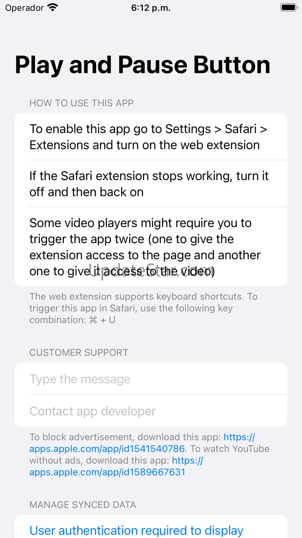The width and height of the screenshot is (302, 538).
Task: Select the row about turning extension off and on
Action: pyautogui.click(x=151, y=183)
